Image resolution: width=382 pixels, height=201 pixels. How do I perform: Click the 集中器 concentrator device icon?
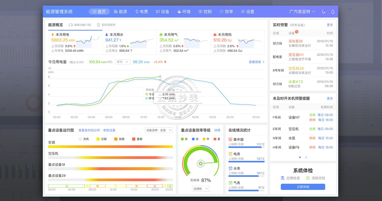[230, 139]
